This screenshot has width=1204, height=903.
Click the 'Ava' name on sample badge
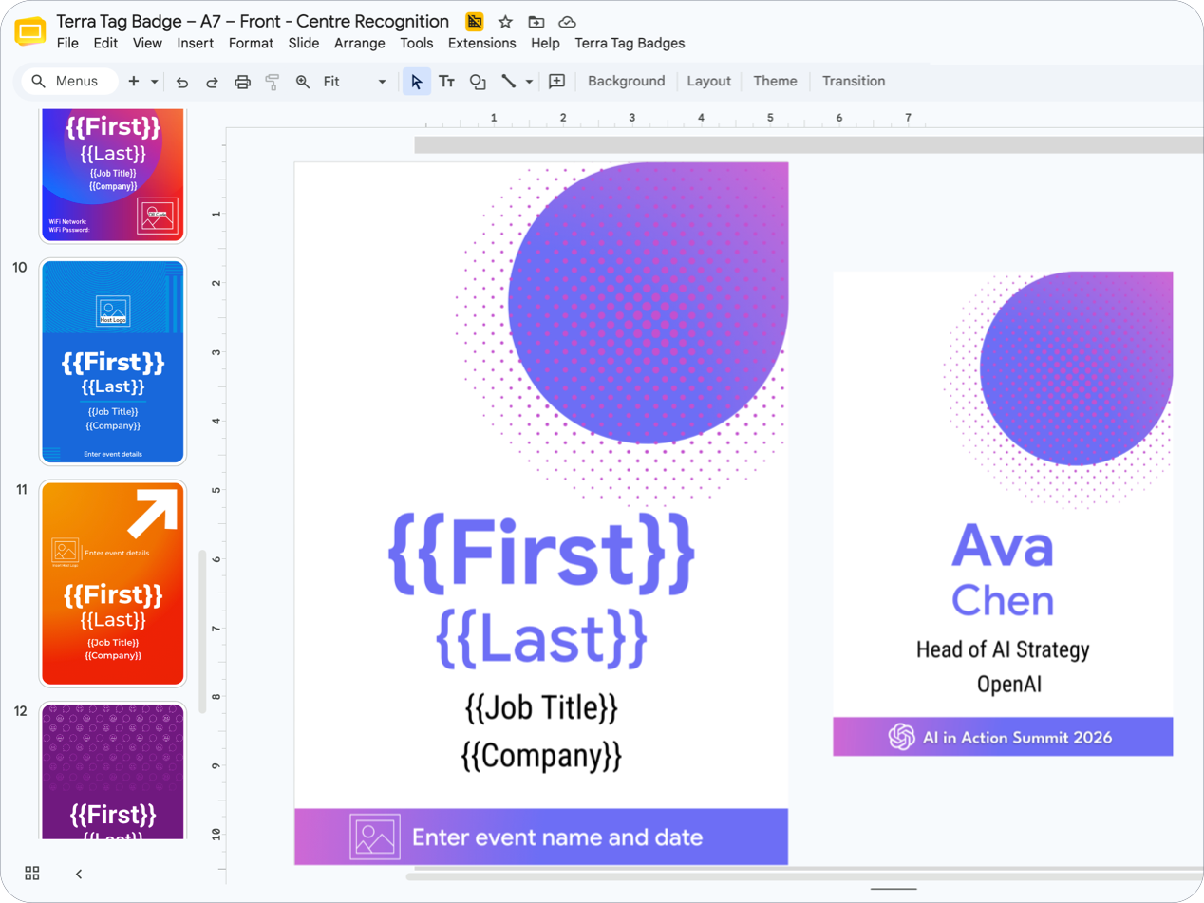[1003, 546]
